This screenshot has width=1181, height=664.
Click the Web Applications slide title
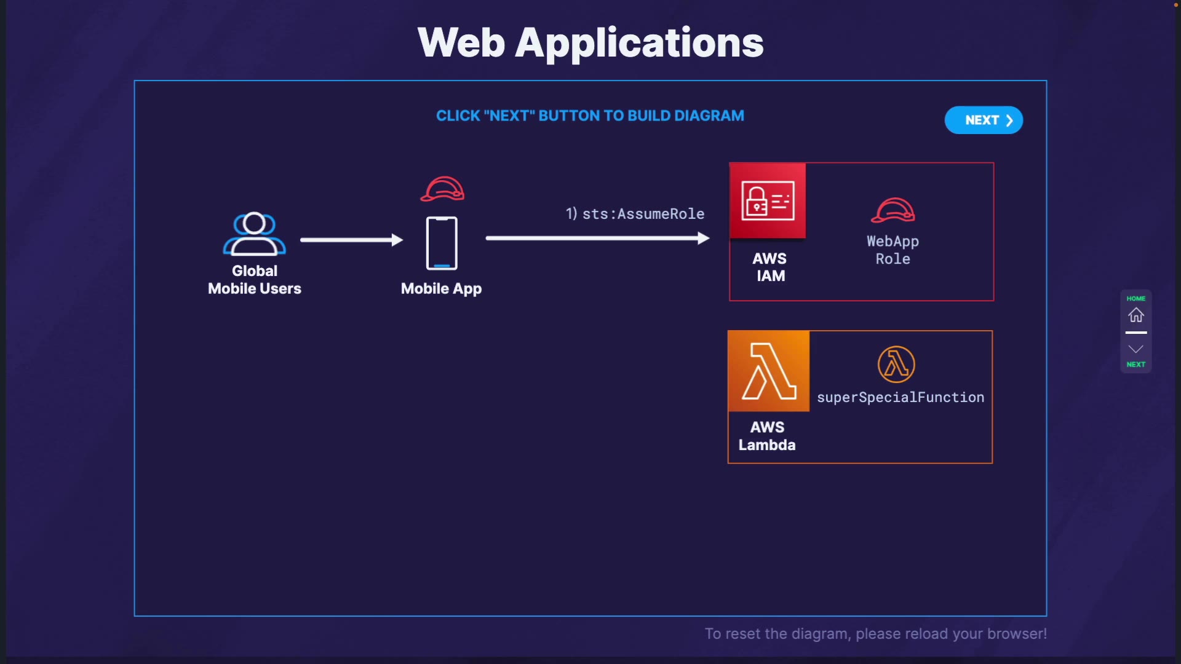coord(590,43)
